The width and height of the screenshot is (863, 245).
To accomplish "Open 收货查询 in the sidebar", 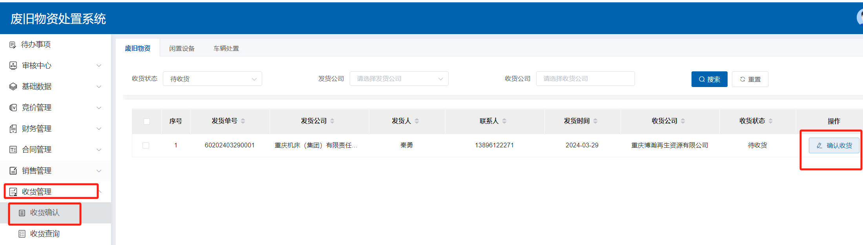I will point(45,234).
